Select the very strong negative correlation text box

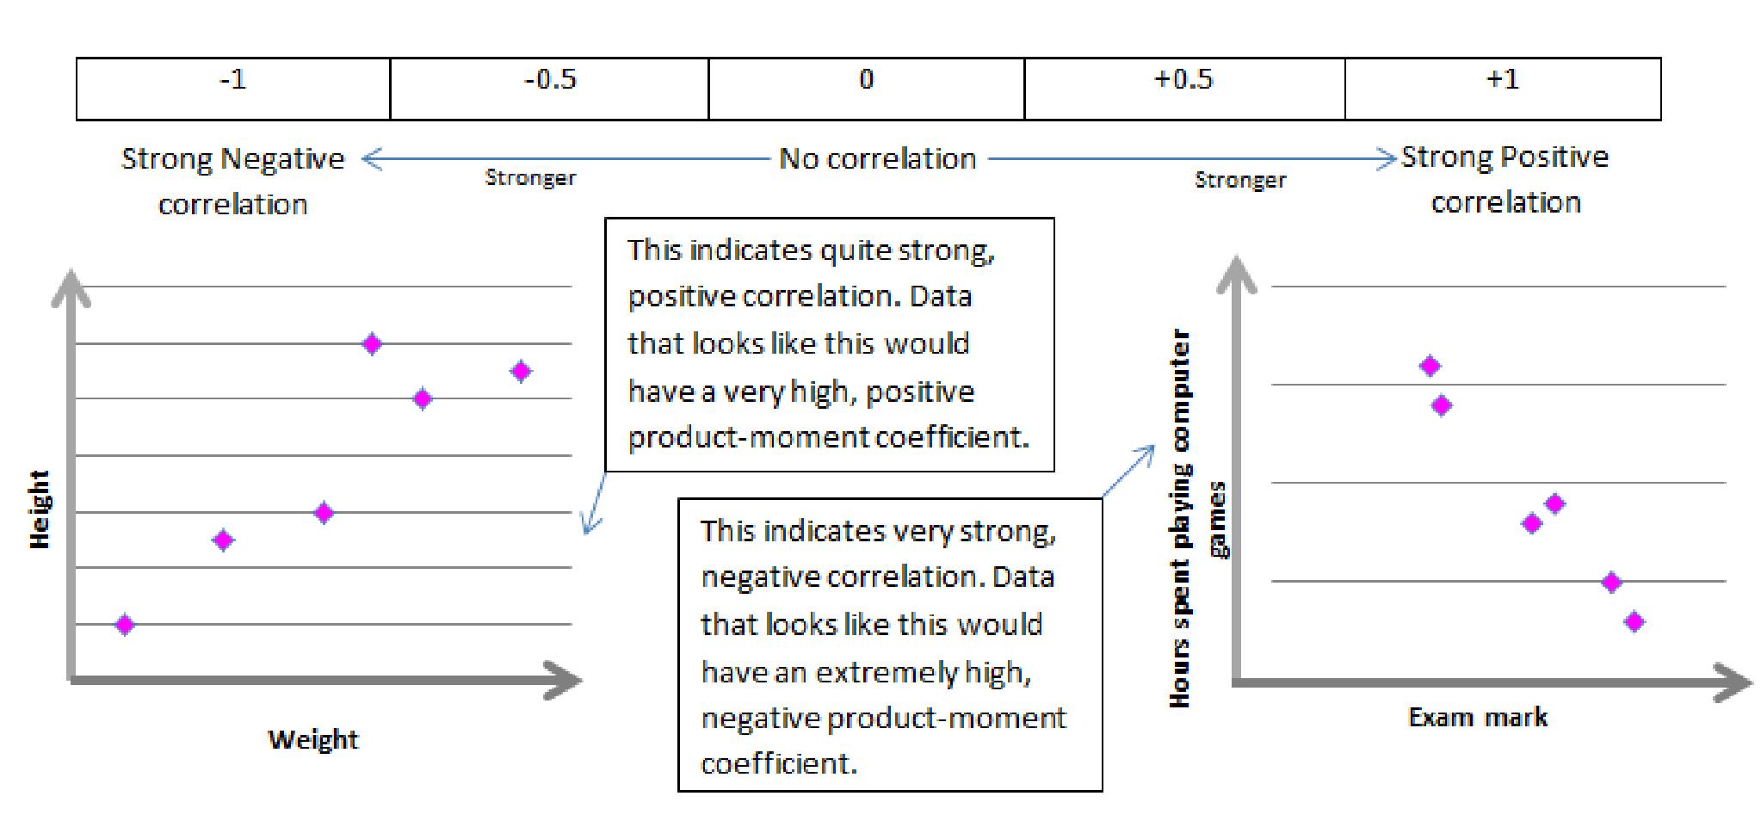[890, 645]
